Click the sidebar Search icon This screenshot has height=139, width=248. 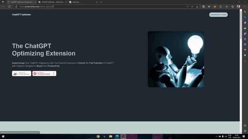tap(245, 12)
